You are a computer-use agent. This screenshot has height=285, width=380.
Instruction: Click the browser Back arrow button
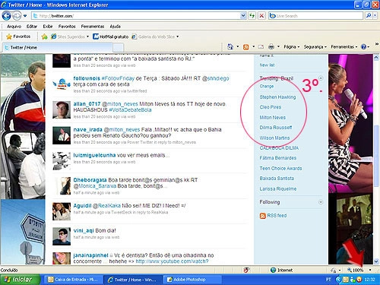pyautogui.click(x=6, y=16)
